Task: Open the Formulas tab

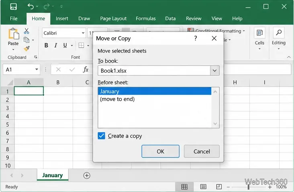Action: pyautogui.click(x=146, y=18)
